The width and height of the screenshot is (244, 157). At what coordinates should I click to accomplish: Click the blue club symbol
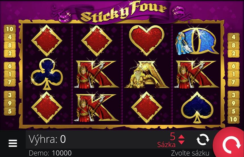pyautogui.click(x=47, y=74)
